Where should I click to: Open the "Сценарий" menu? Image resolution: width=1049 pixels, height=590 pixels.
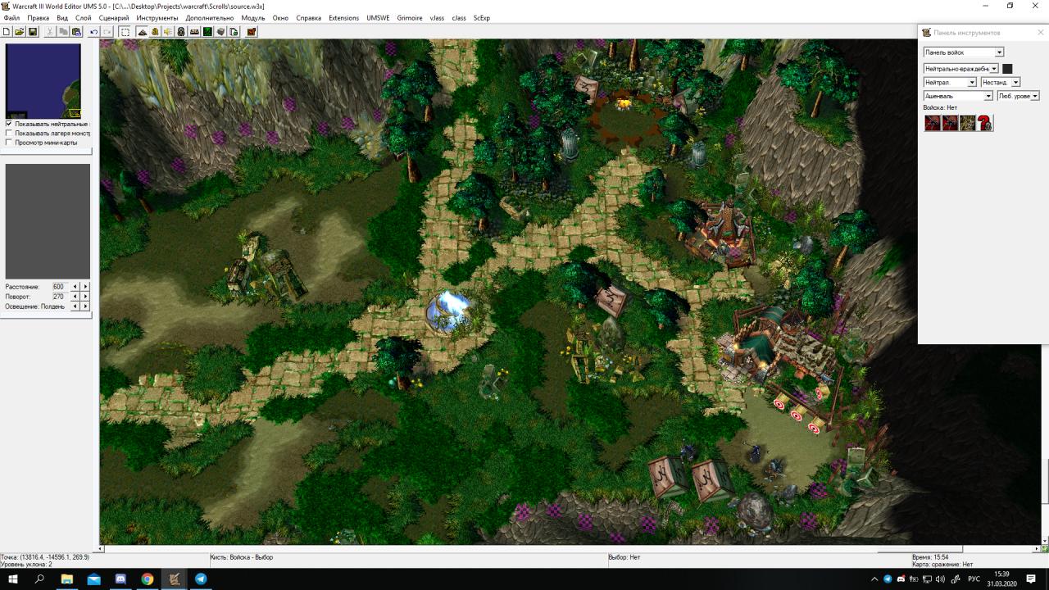(x=114, y=18)
